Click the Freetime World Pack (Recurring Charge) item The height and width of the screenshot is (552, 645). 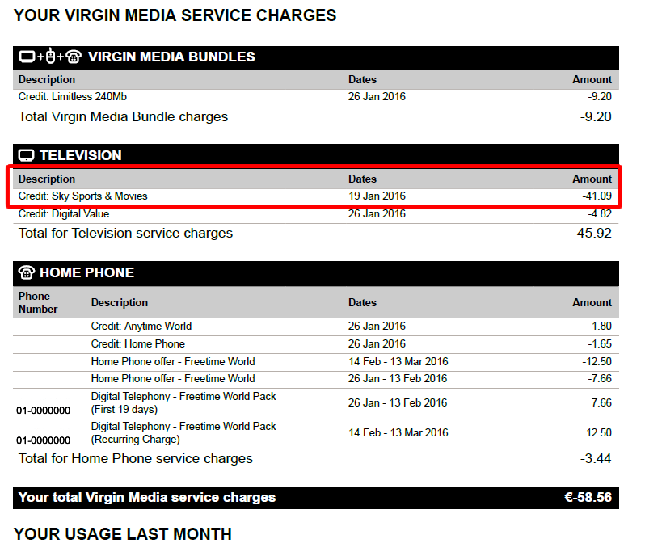pos(183,433)
